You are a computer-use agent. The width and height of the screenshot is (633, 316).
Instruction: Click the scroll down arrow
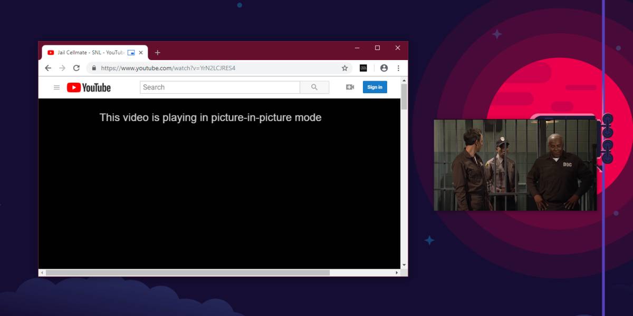click(404, 265)
